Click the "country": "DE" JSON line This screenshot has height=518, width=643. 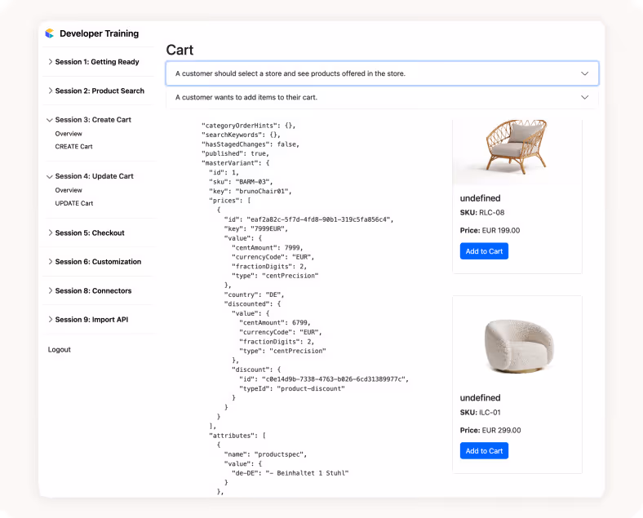pos(254,294)
